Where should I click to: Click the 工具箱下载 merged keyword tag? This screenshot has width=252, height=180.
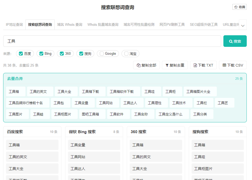coord(92,92)
